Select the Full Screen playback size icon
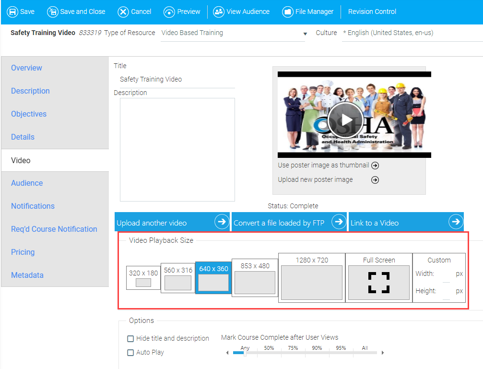 pyautogui.click(x=378, y=282)
